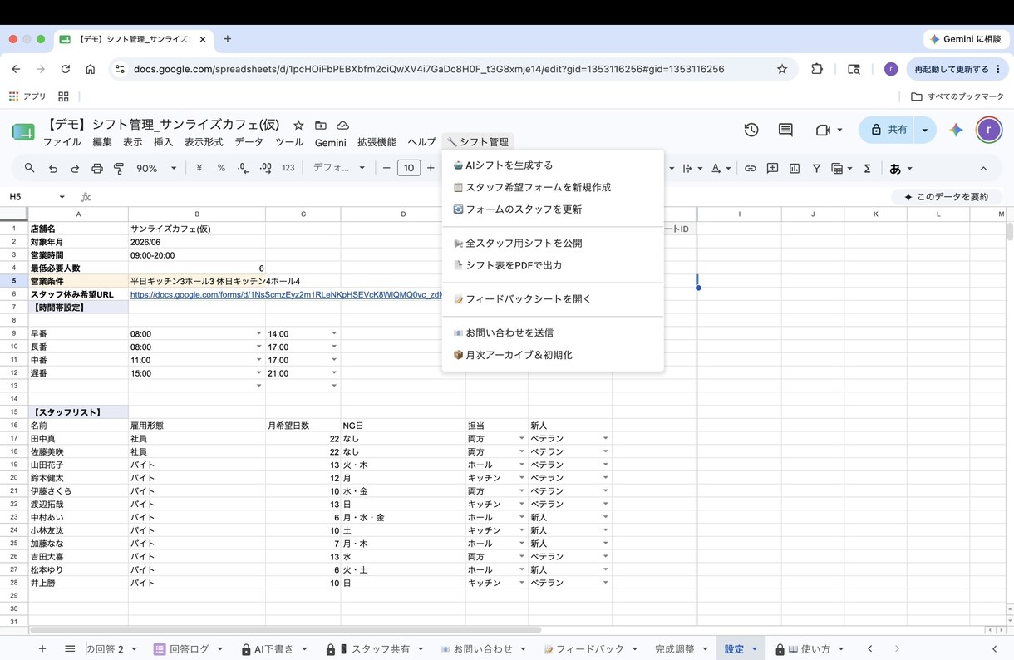This screenshot has height=660, width=1014.
Task: Select AIシフトを生成する menu item
Action: (x=553, y=165)
